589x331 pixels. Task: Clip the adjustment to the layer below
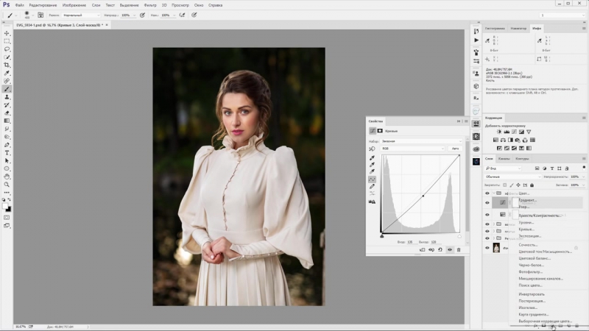click(x=422, y=249)
